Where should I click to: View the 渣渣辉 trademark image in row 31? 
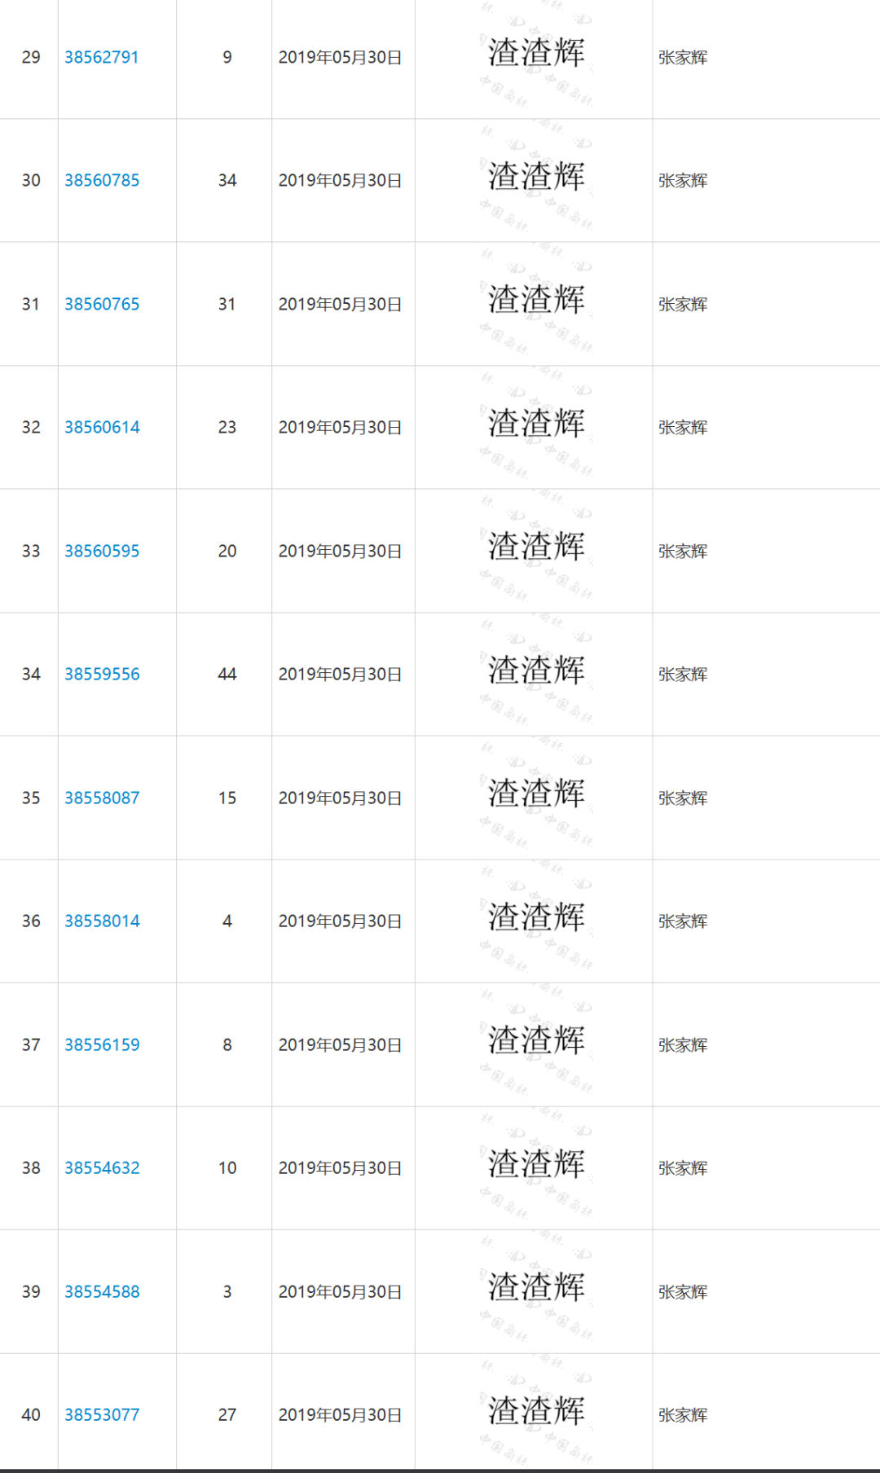(x=535, y=301)
